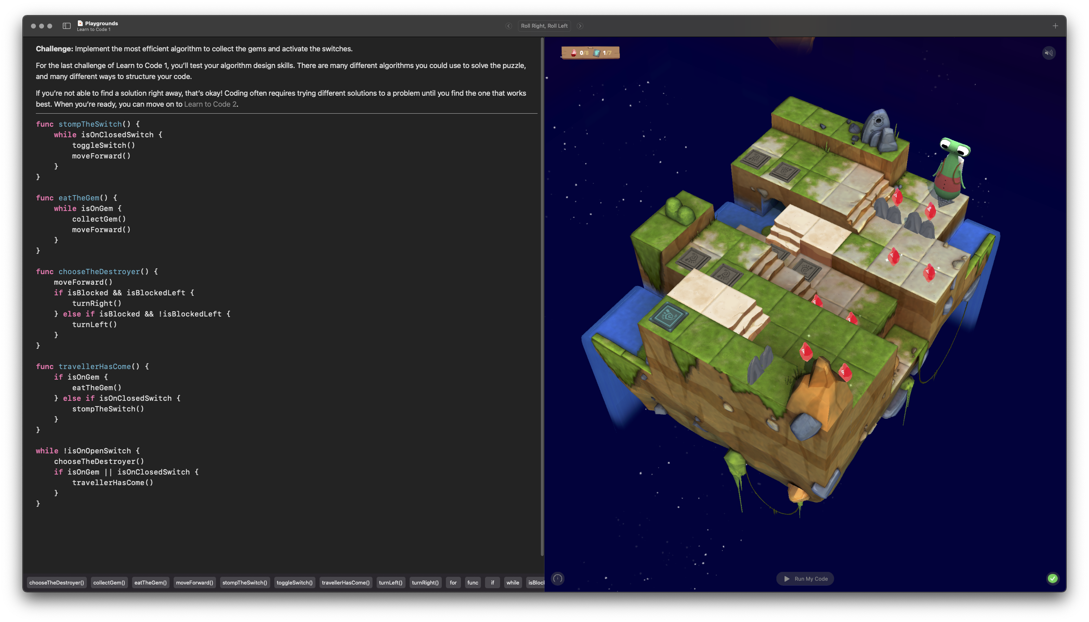Screen dimensions: 1089x622
Task: Click line '} else if isBlocked && !isBlockedLeft {'
Action: point(142,314)
